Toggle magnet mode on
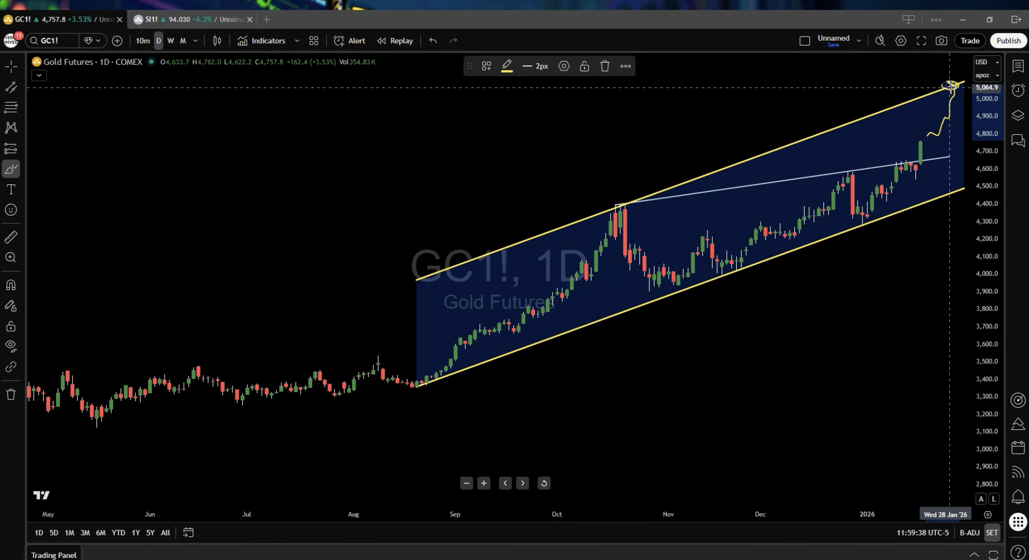The image size is (1029, 560). (x=11, y=285)
